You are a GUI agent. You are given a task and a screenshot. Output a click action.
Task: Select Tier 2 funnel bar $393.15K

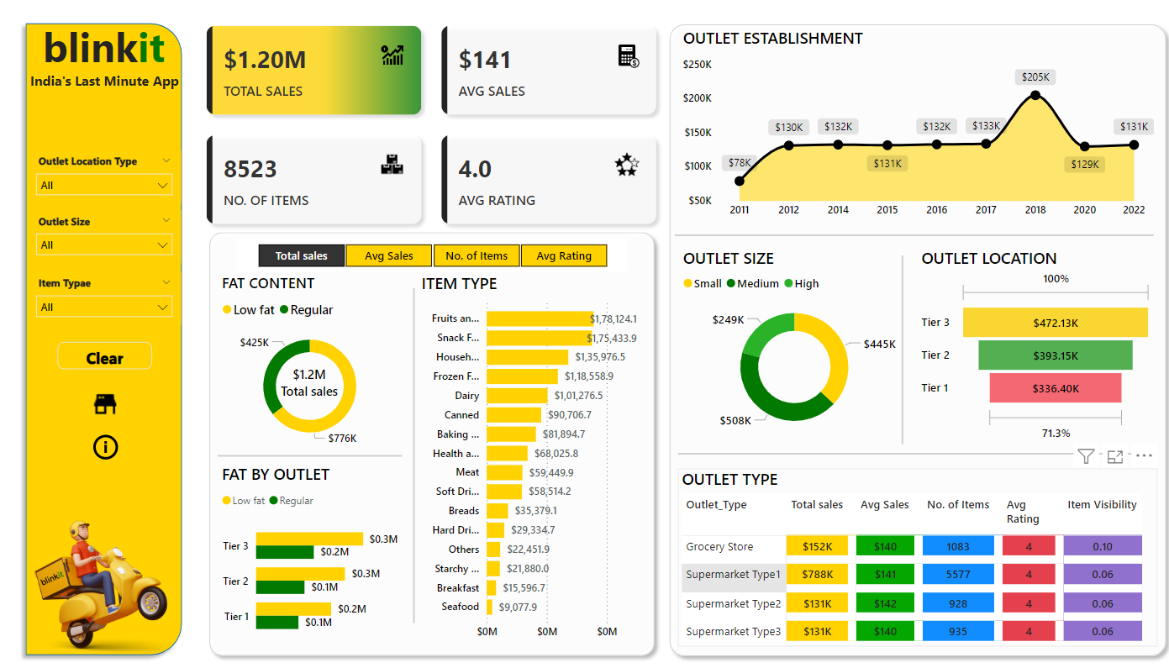1056,355
